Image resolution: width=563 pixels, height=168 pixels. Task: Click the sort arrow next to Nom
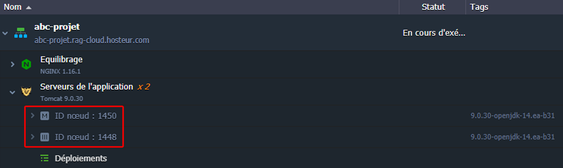click(x=29, y=7)
